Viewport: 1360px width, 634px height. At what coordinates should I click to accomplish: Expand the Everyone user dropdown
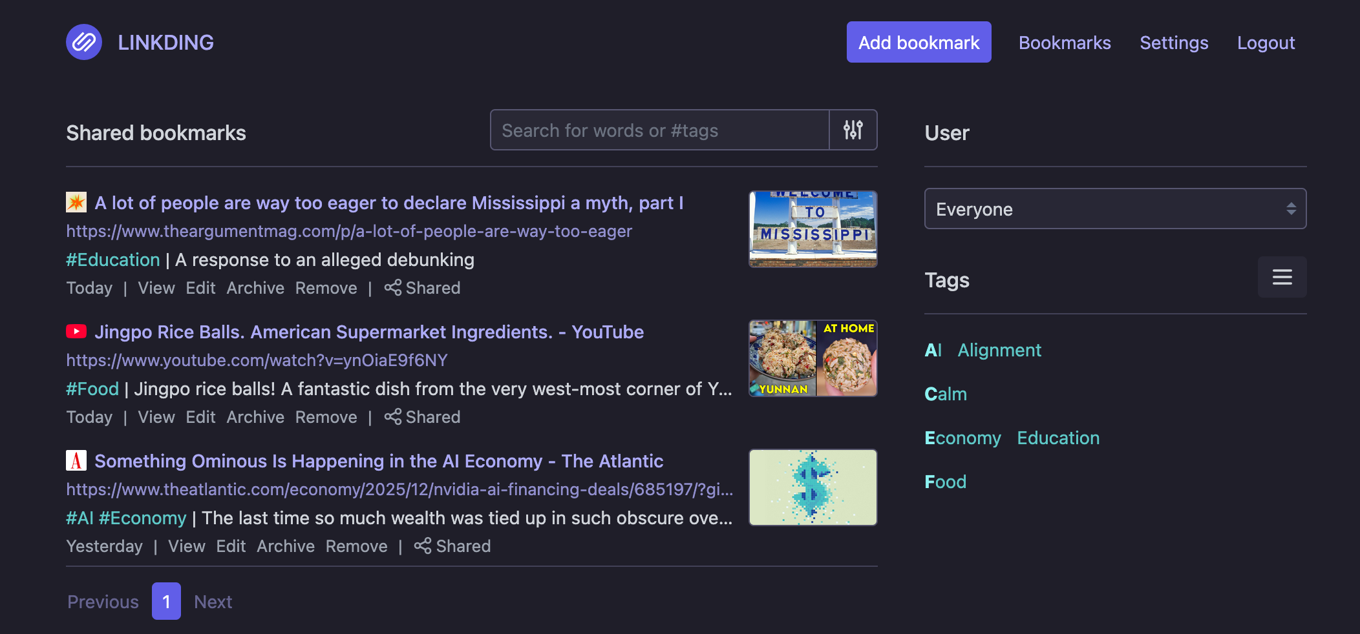coord(1115,209)
